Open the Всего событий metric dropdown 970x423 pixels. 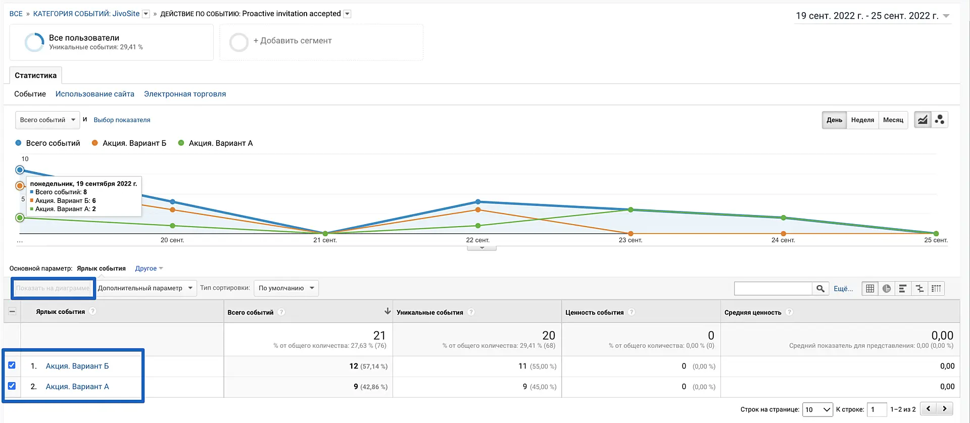click(47, 120)
